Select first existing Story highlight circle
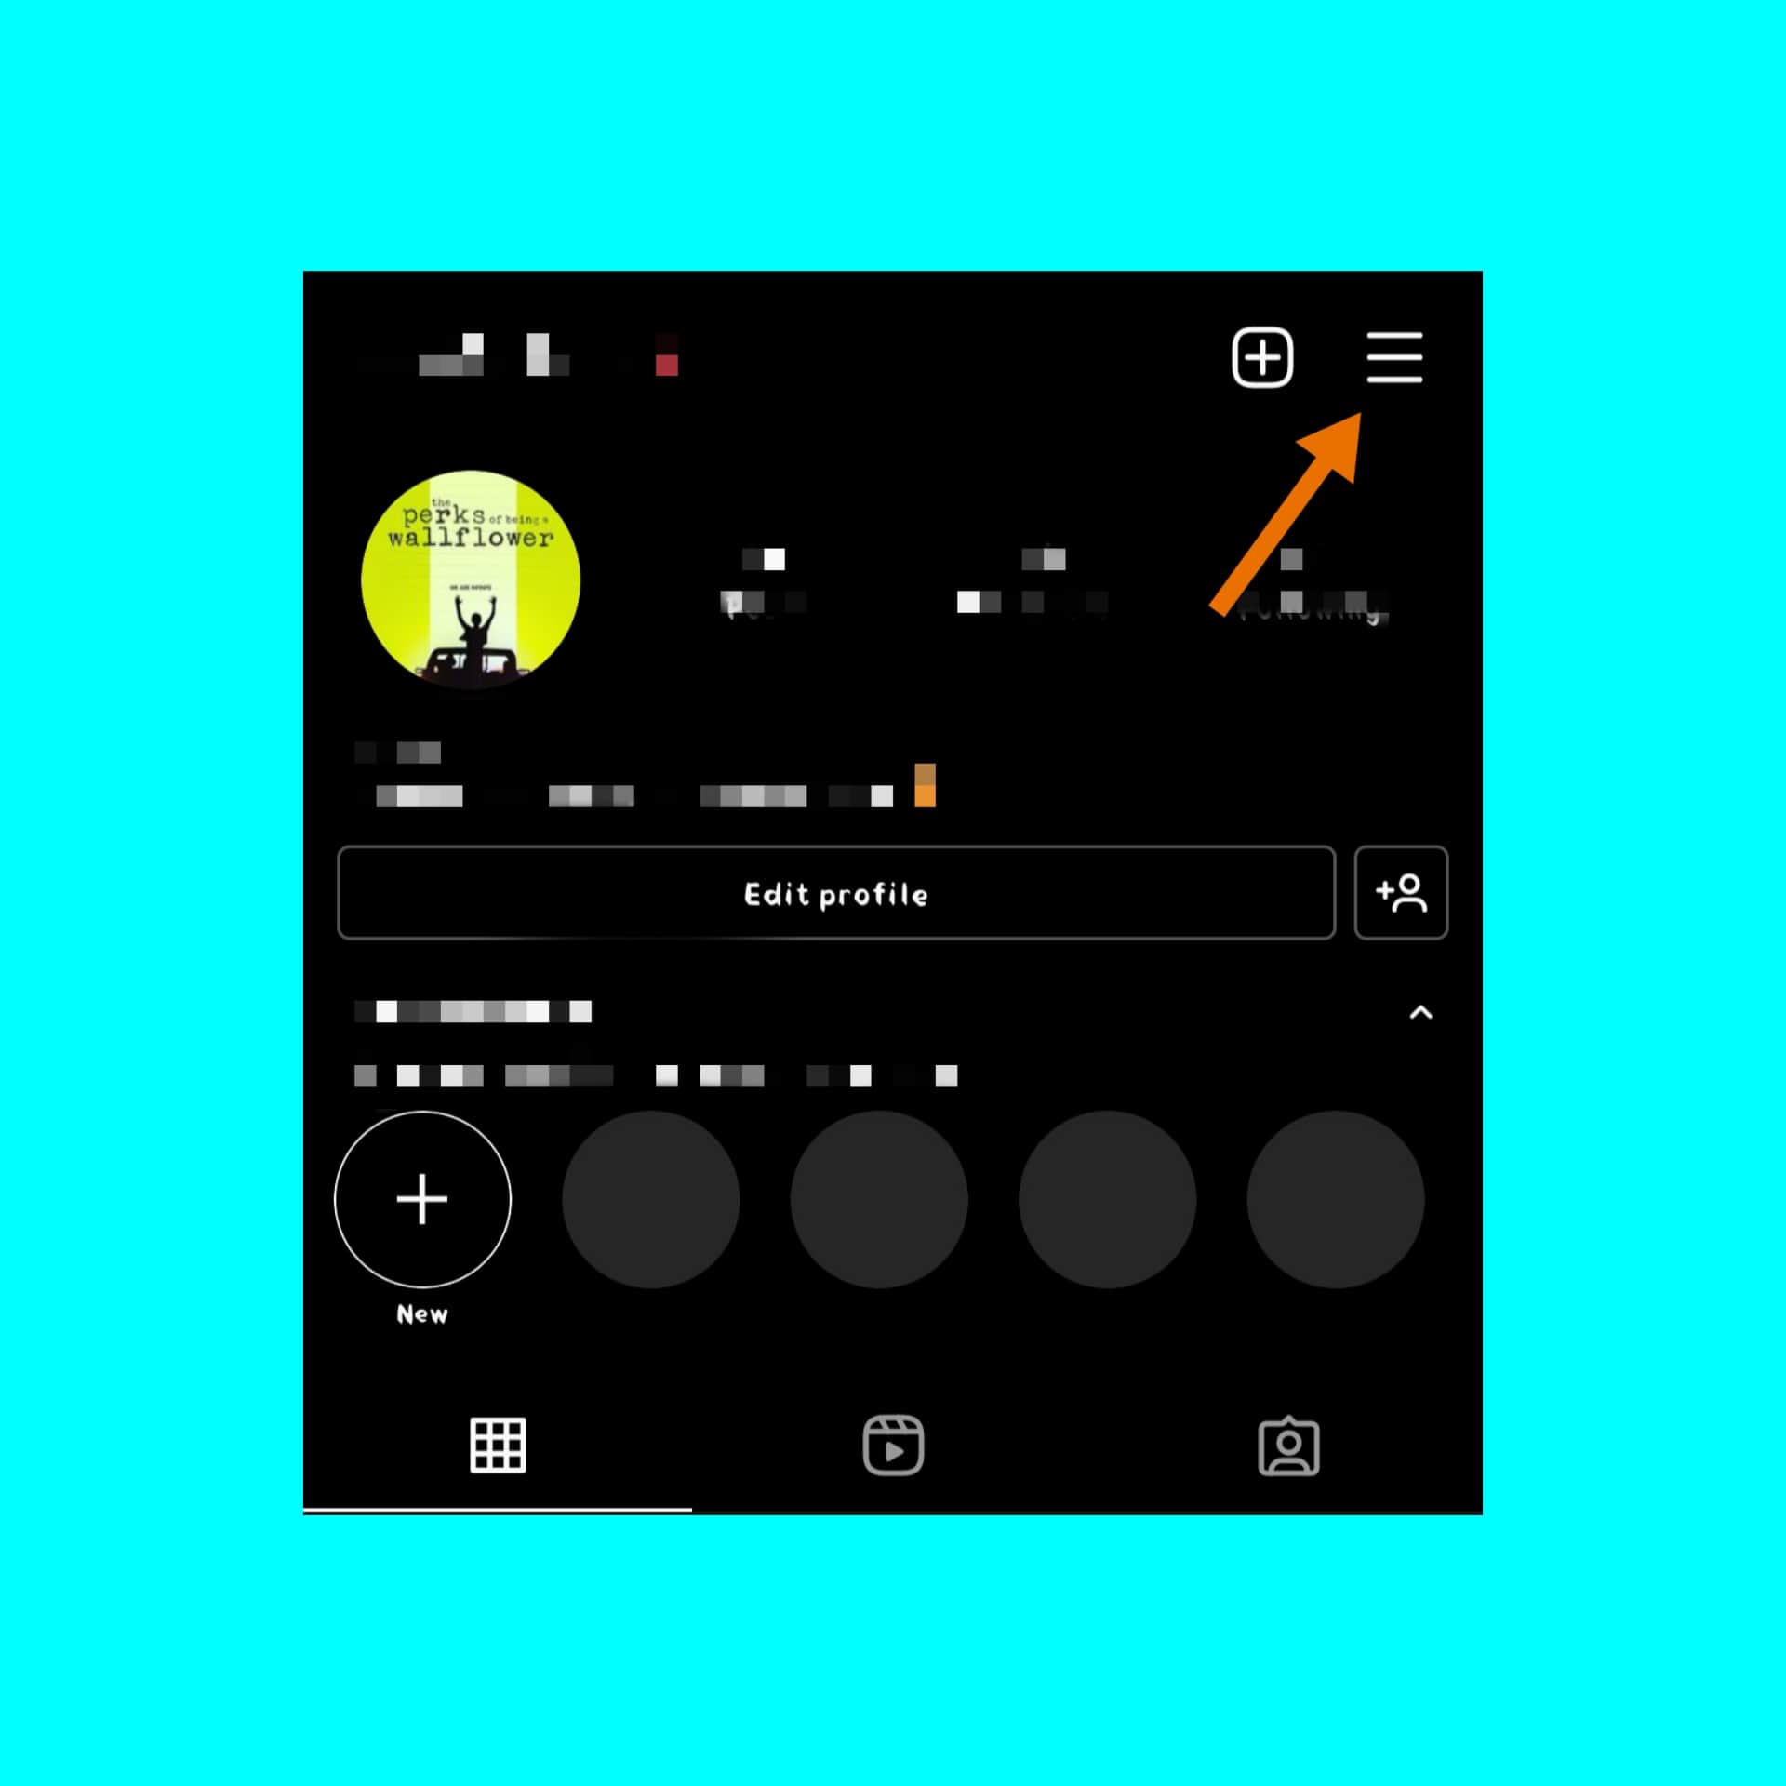 click(x=649, y=1202)
